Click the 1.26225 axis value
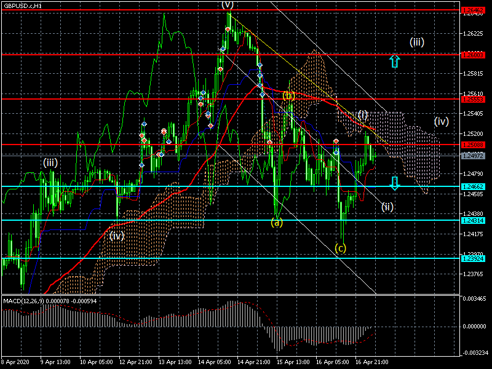 point(473,34)
